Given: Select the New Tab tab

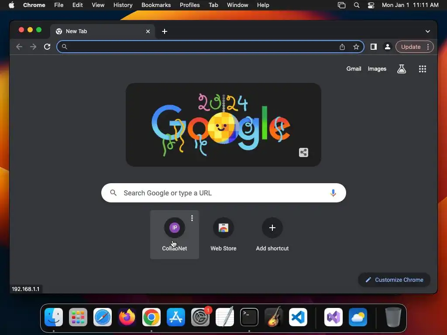Looking at the screenshot, I should point(103,31).
